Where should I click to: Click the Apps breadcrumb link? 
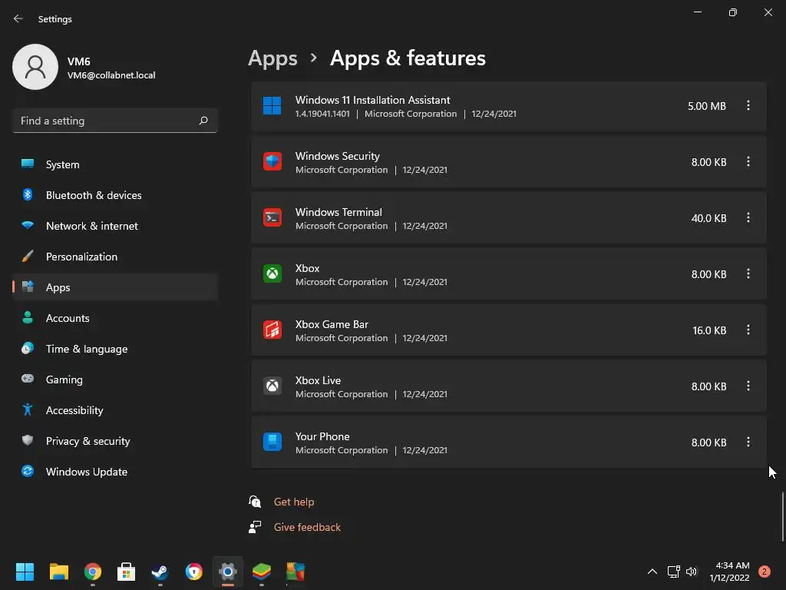point(272,58)
